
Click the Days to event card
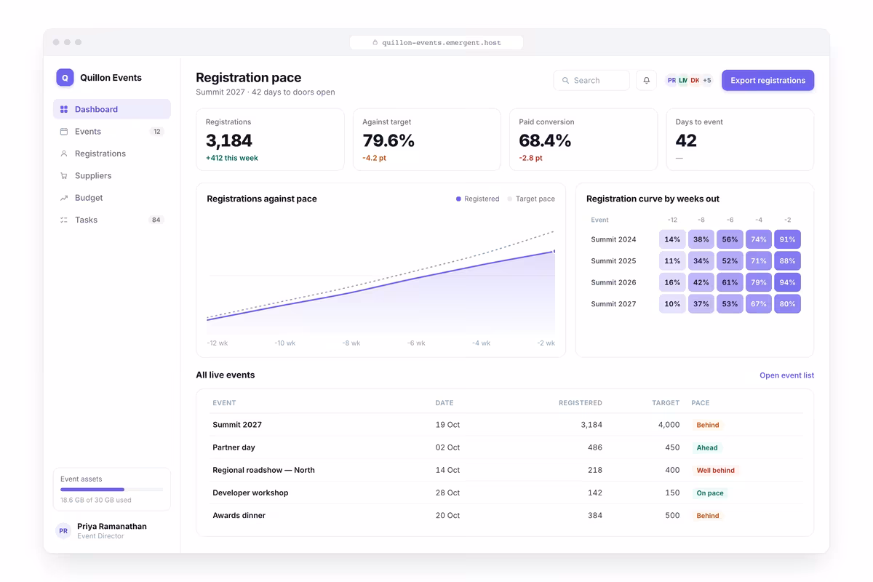740,140
